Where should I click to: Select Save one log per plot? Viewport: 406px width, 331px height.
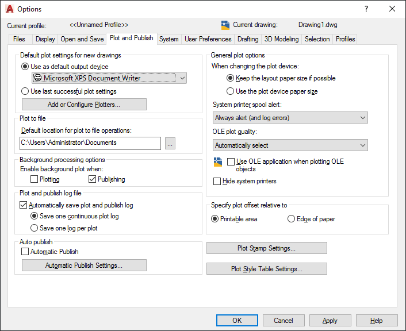[35, 228]
